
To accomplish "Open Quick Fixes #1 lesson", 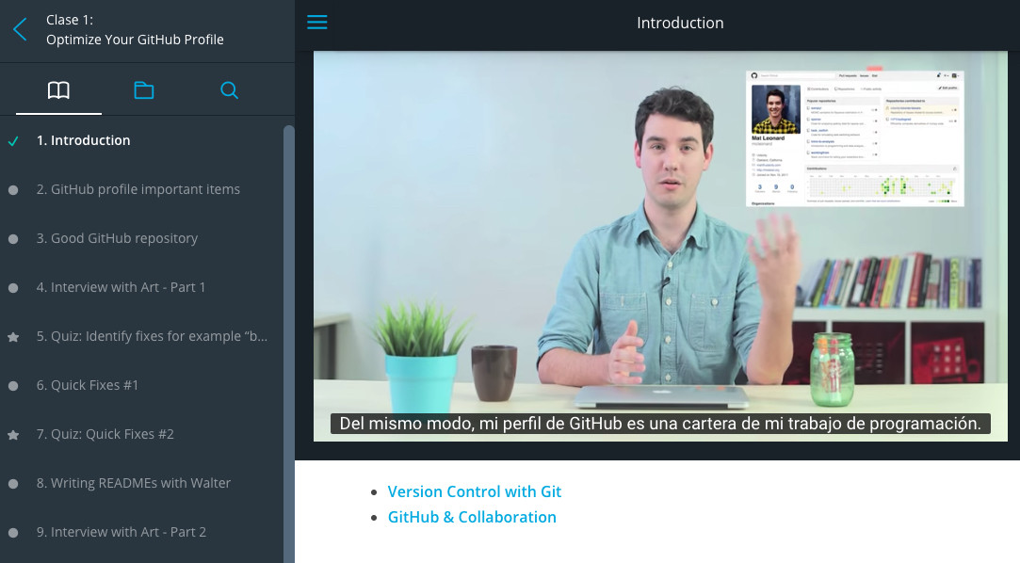I will (x=88, y=385).
